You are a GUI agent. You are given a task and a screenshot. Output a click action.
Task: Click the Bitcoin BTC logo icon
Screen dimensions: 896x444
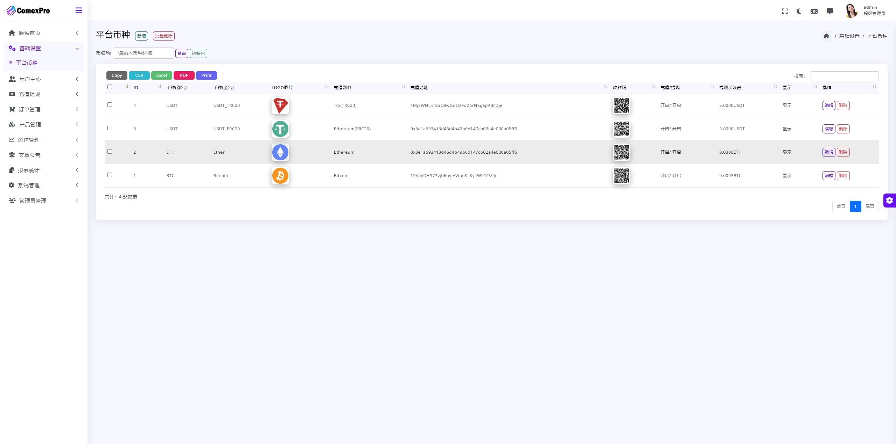point(280,175)
